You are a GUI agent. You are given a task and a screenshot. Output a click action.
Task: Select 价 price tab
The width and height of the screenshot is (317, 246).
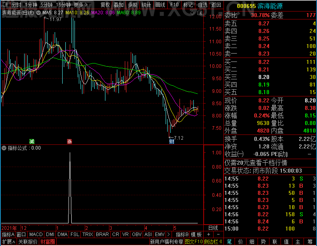[x=241, y=242]
